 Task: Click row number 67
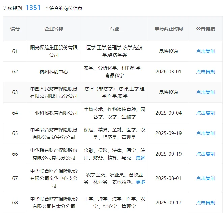(15, 178)
